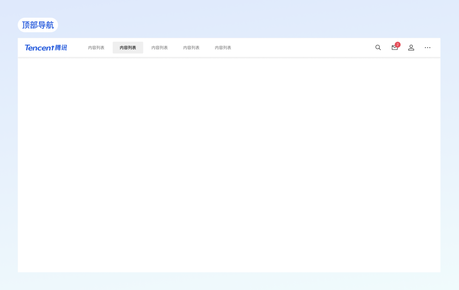Open the mail envelope icon
This screenshot has width=459, height=290.
(394, 48)
